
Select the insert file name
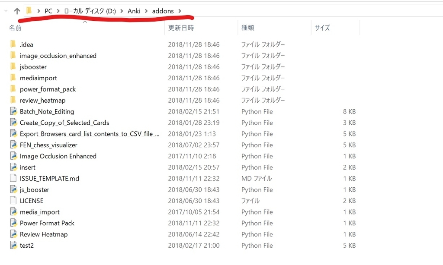point(27,167)
